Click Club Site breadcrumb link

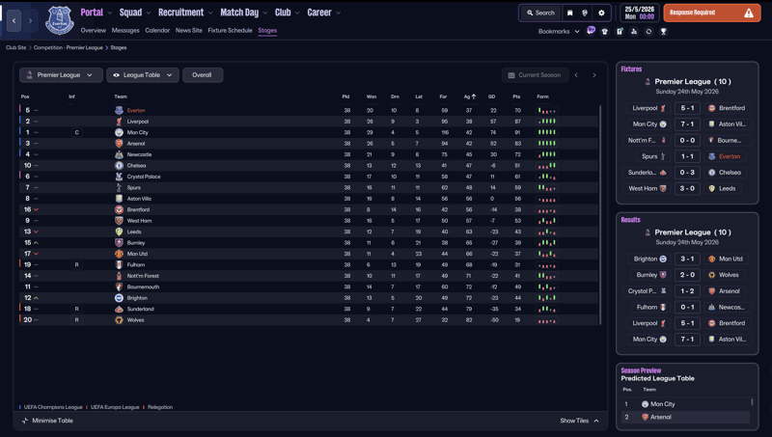[15, 47]
